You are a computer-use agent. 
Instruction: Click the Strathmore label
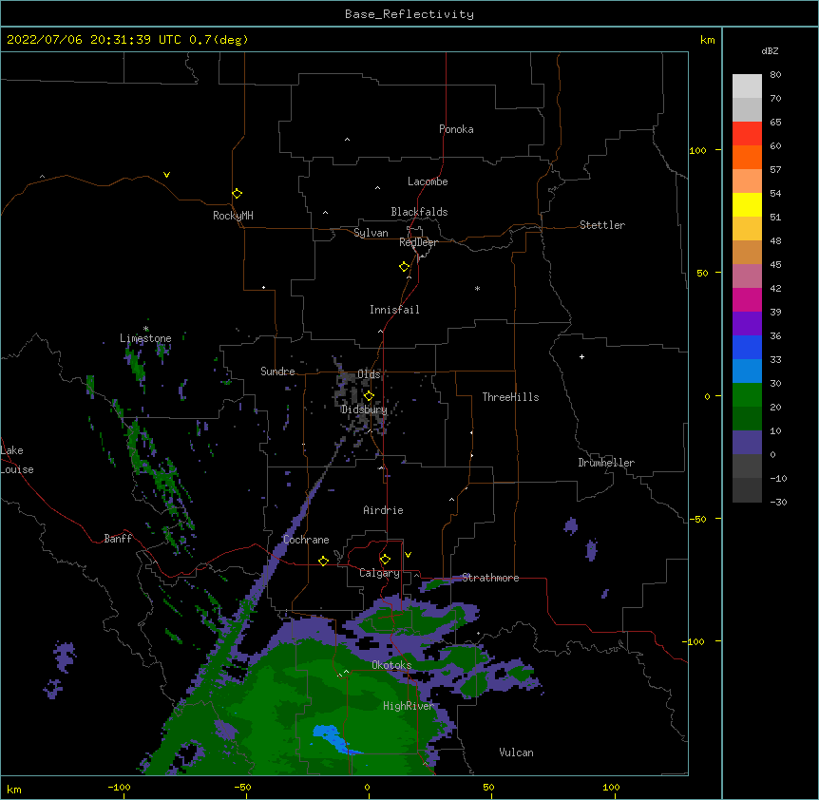pyautogui.click(x=490, y=578)
